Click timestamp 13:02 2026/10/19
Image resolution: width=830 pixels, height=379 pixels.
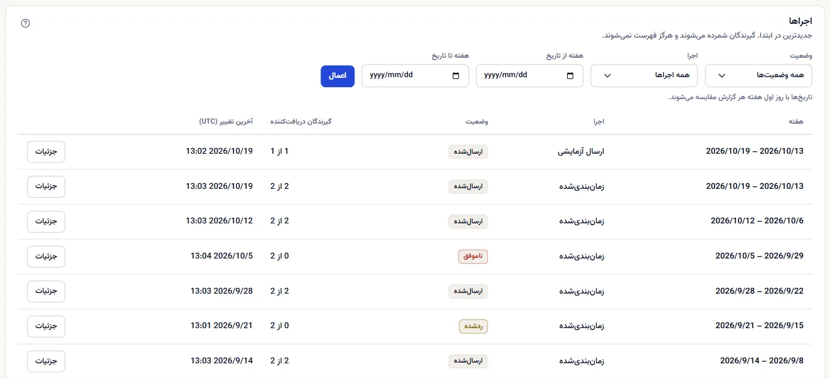pos(219,151)
